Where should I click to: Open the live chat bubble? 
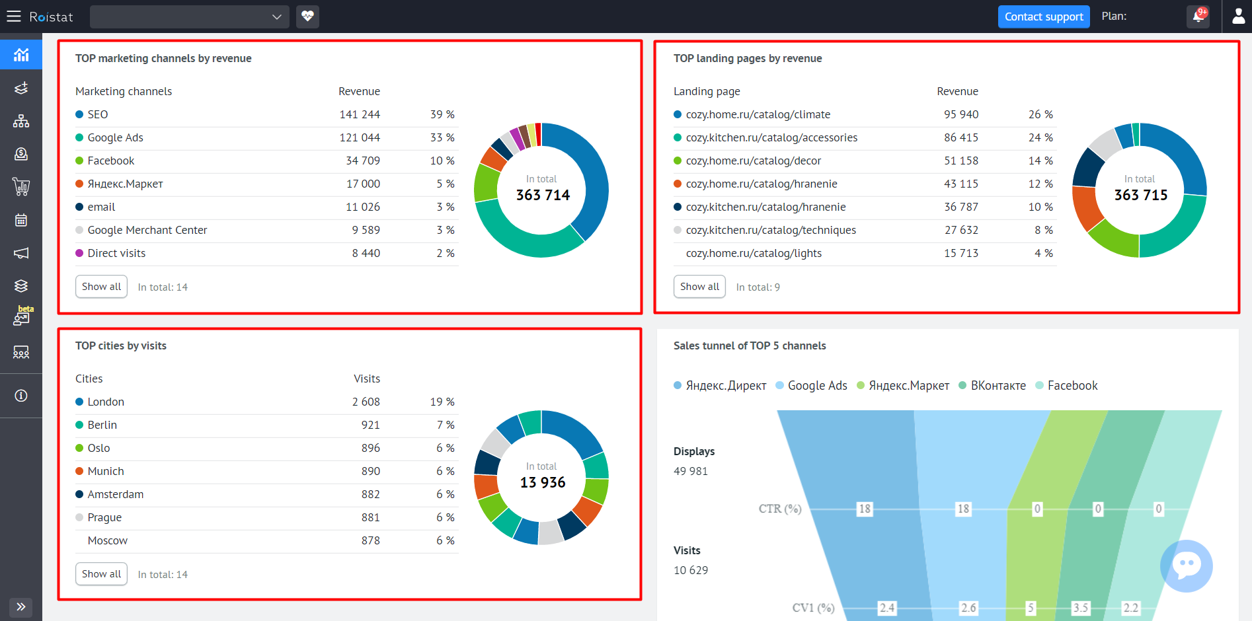click(1187, 566)
